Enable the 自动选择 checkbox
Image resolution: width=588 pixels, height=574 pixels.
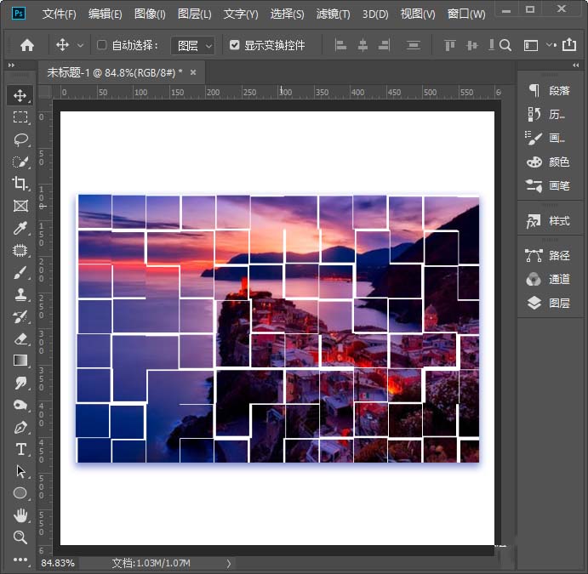tap(101, 45)
